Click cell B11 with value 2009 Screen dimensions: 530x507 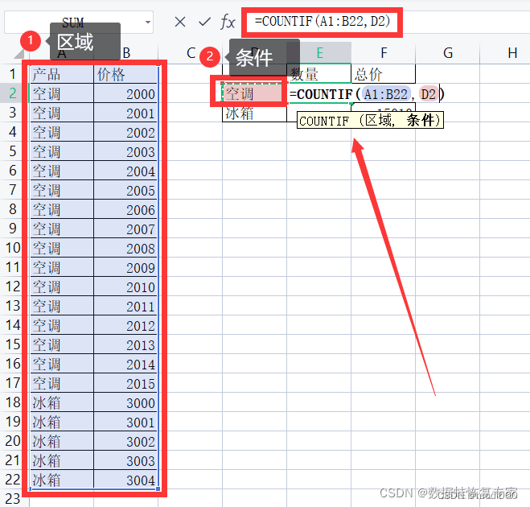pos(125,267)
